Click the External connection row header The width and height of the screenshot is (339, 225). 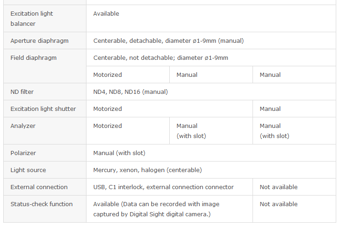(x=39, y=187)
